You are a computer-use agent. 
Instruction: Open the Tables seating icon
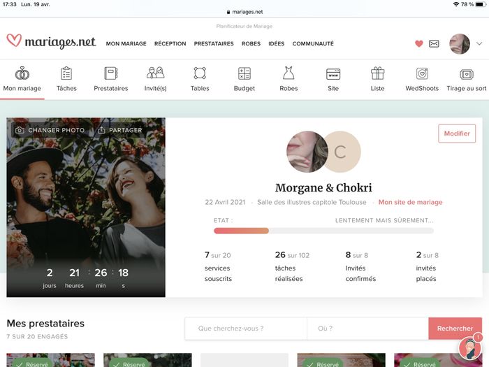[200, 73]
